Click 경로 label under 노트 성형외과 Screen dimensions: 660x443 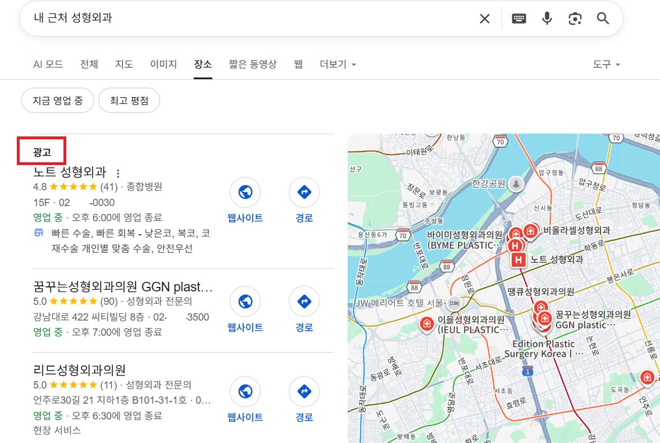[x=304, y=218]
